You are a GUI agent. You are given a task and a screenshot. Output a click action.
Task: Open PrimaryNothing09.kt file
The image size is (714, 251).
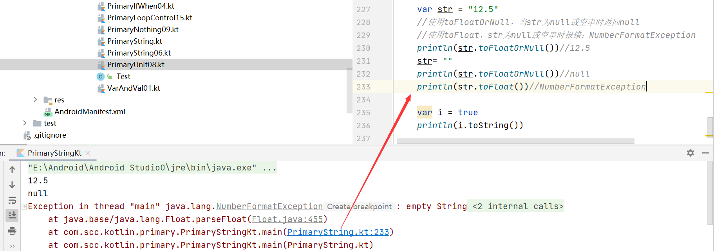tap(143, 29)
